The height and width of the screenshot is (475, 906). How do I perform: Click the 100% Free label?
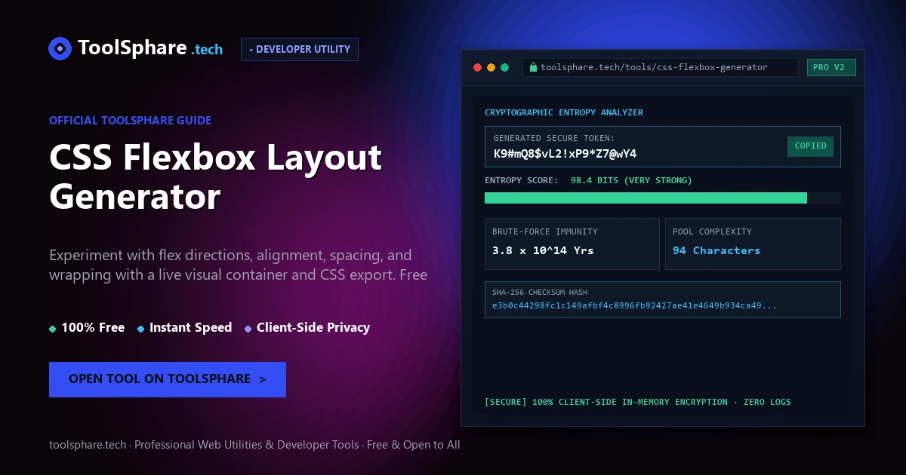click(93, 328)
